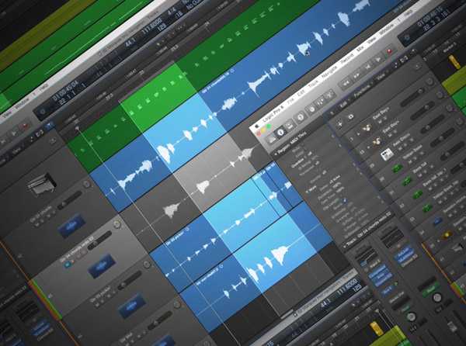Click Go to Beginning in right window transport
Screen dimensions: 466x346
coord(367,67)
